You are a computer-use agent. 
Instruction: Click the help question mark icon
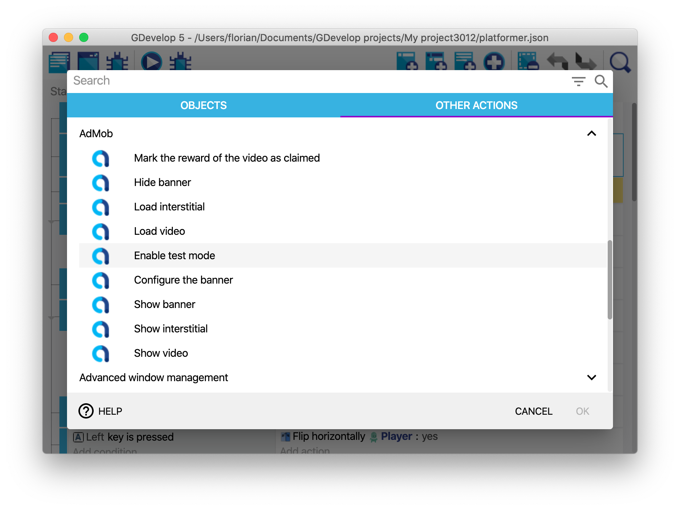tap(86, 411)
